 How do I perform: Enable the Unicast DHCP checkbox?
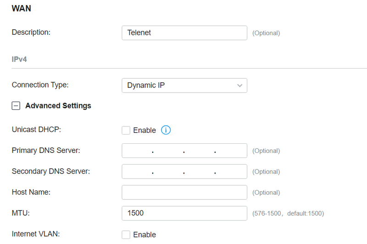[x=126, y=130]
